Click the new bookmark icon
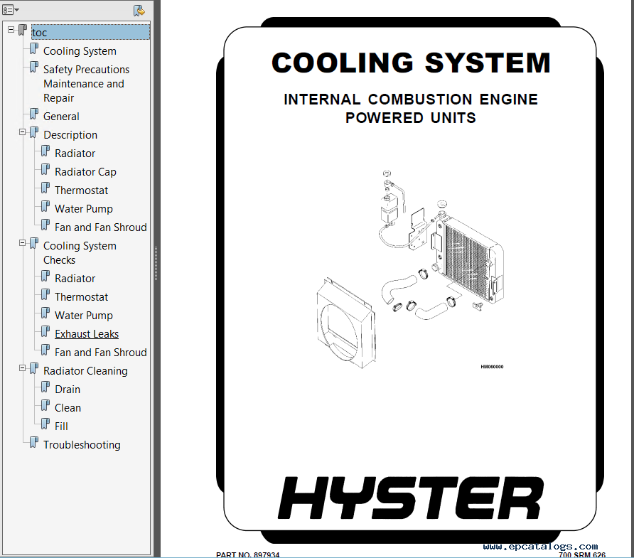 [x=139, y=11]
